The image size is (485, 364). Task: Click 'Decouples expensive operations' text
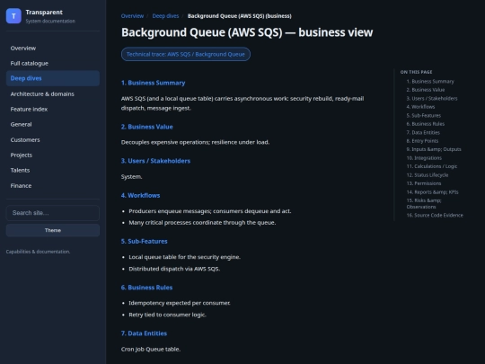click(195, 142)
